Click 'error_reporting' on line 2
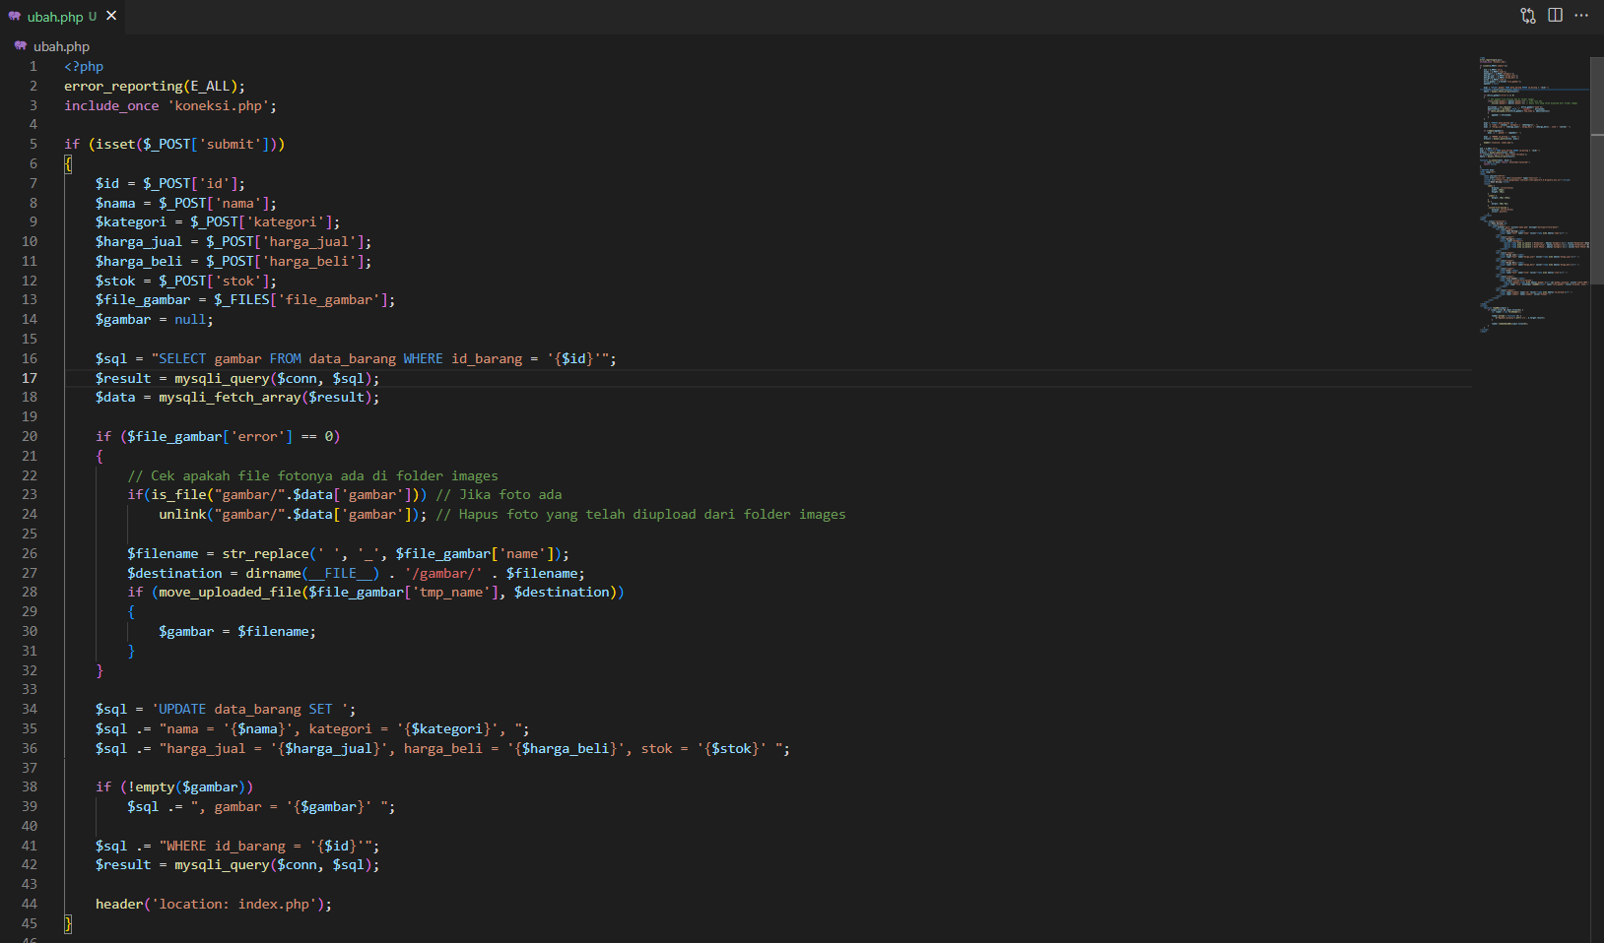1604x943 pixels. click(123, 87)
